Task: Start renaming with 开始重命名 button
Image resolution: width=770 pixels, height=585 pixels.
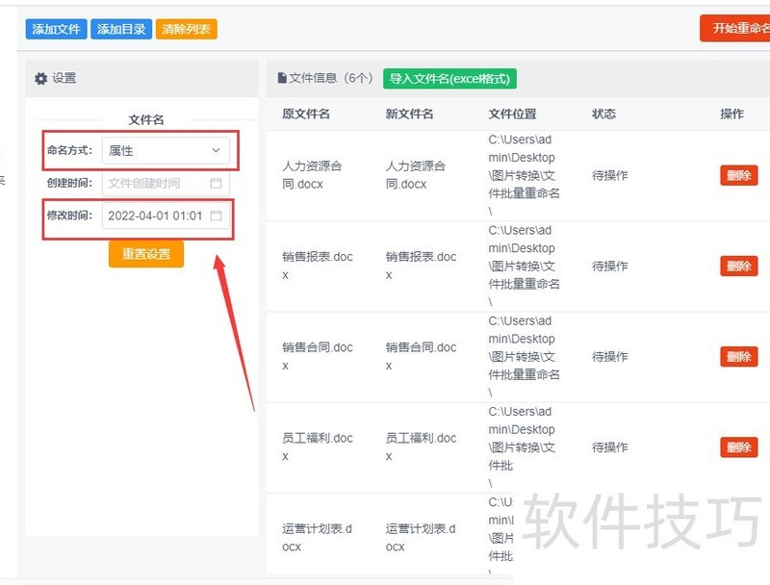Action: (x=737, y=28)
